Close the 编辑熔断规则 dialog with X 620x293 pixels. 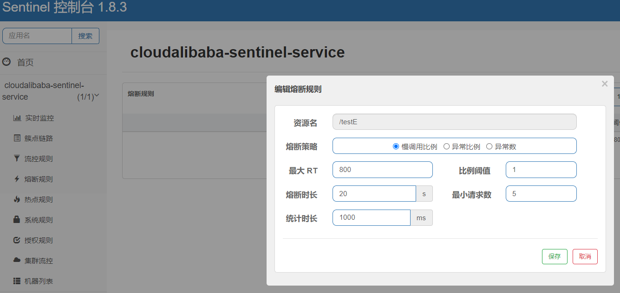point(605,84)
